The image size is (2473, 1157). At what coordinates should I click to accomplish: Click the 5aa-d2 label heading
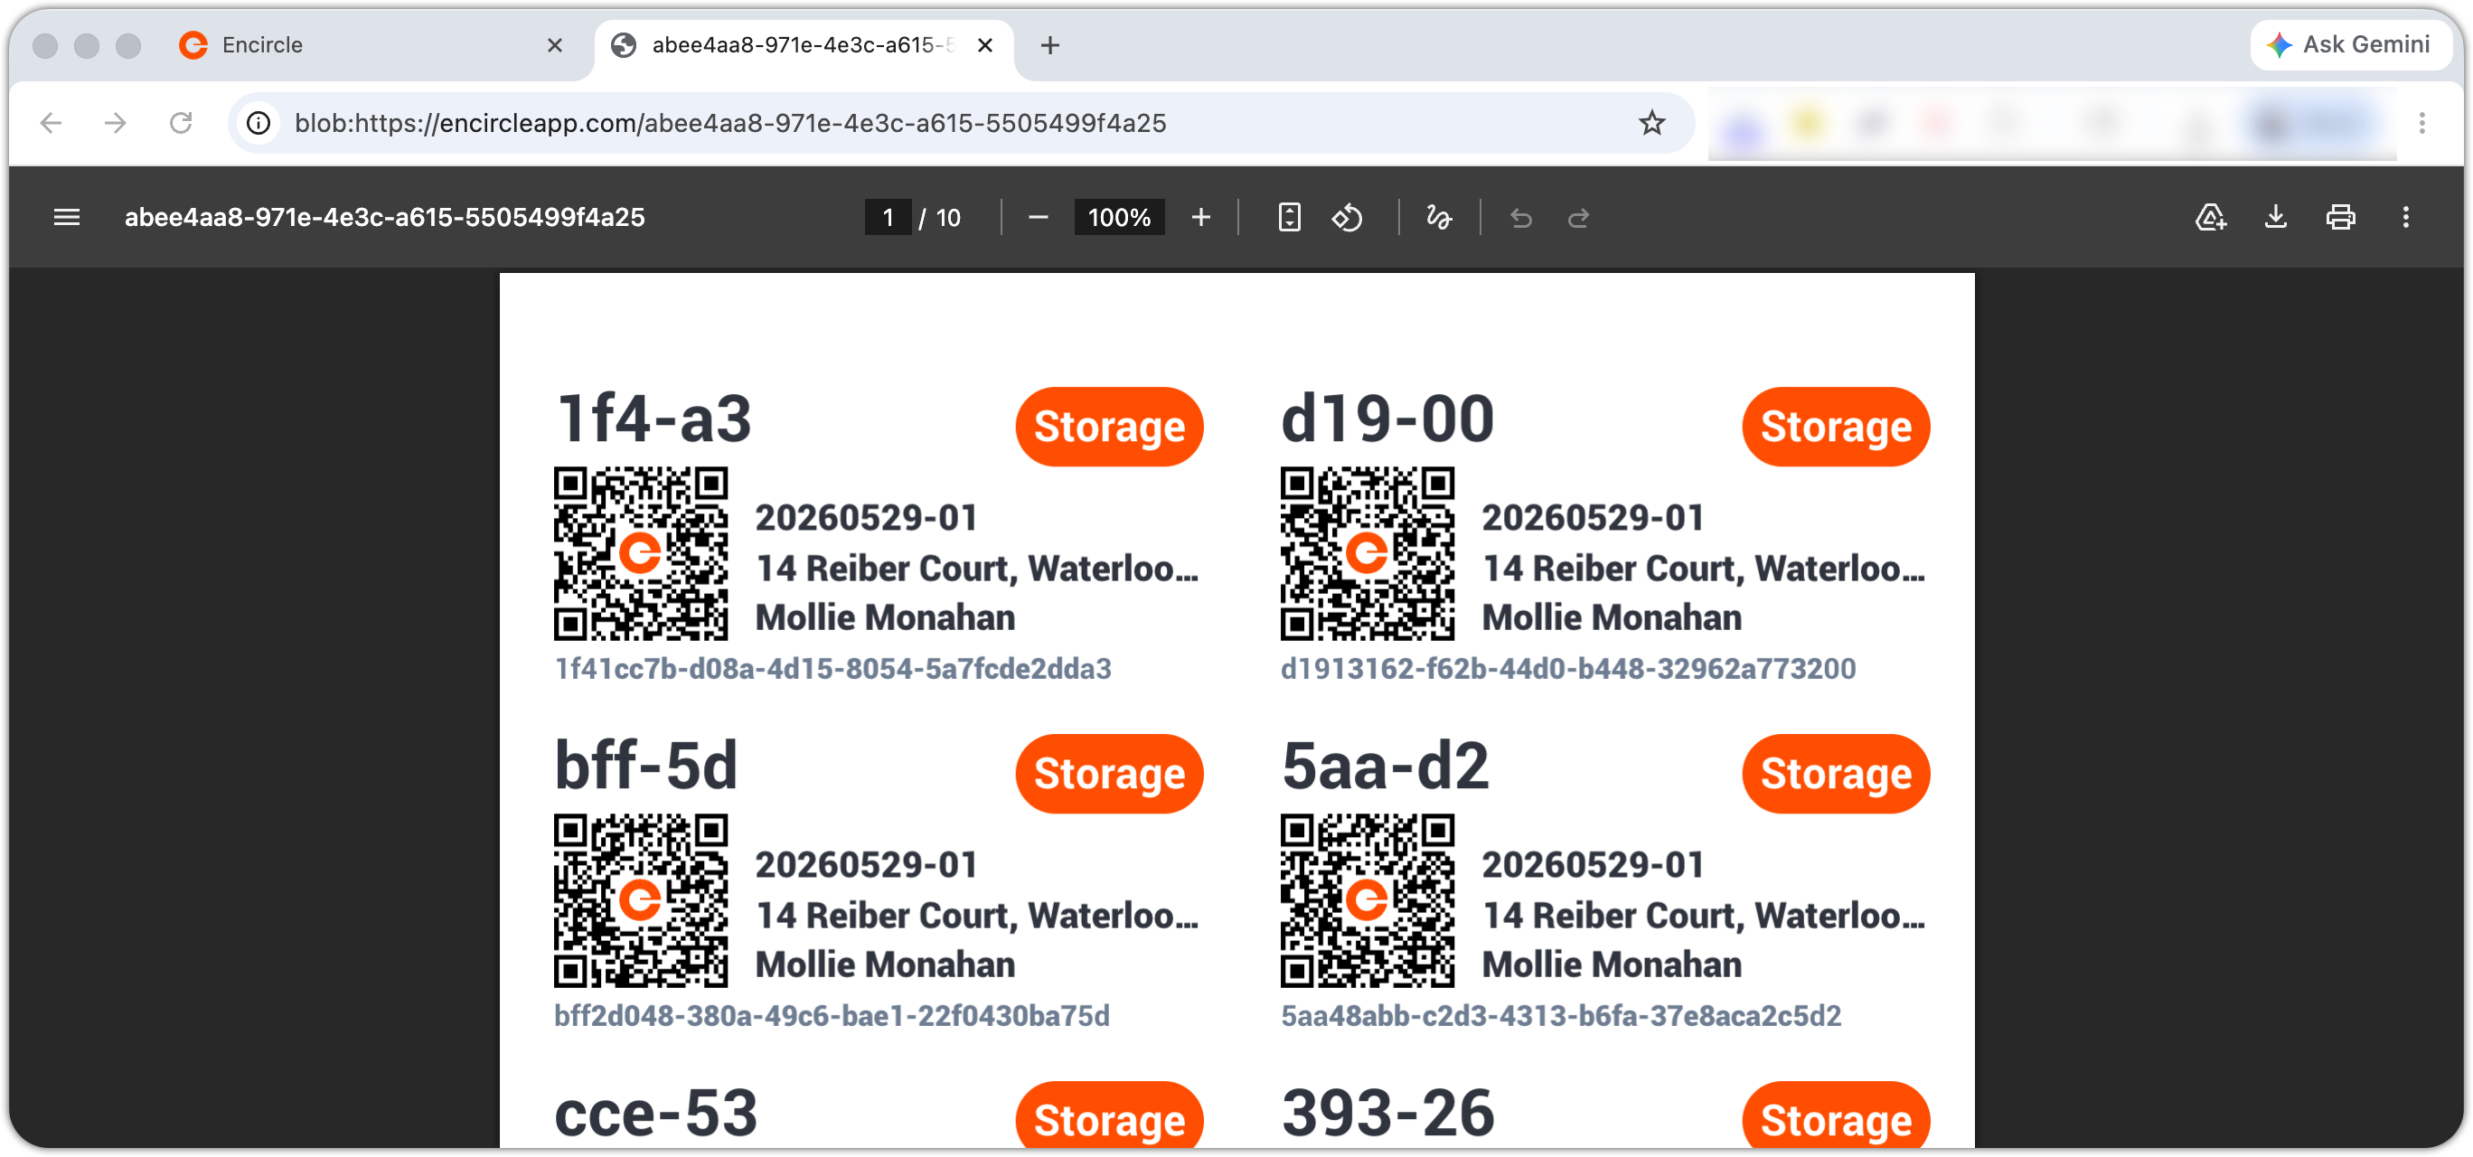click(1386, 767)
